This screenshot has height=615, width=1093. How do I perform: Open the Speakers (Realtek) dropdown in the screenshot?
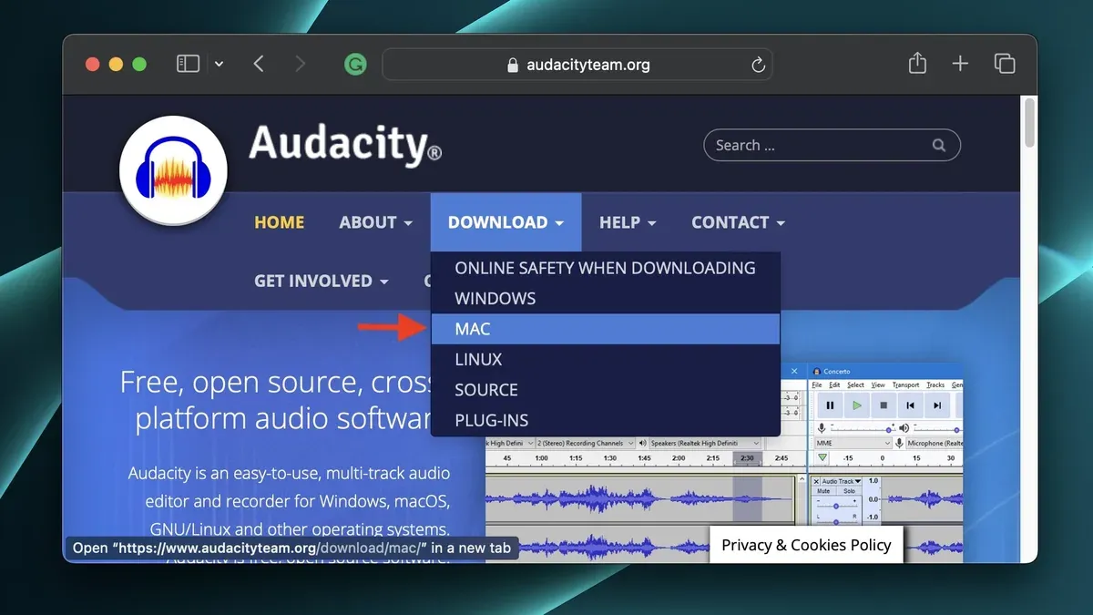704,443
